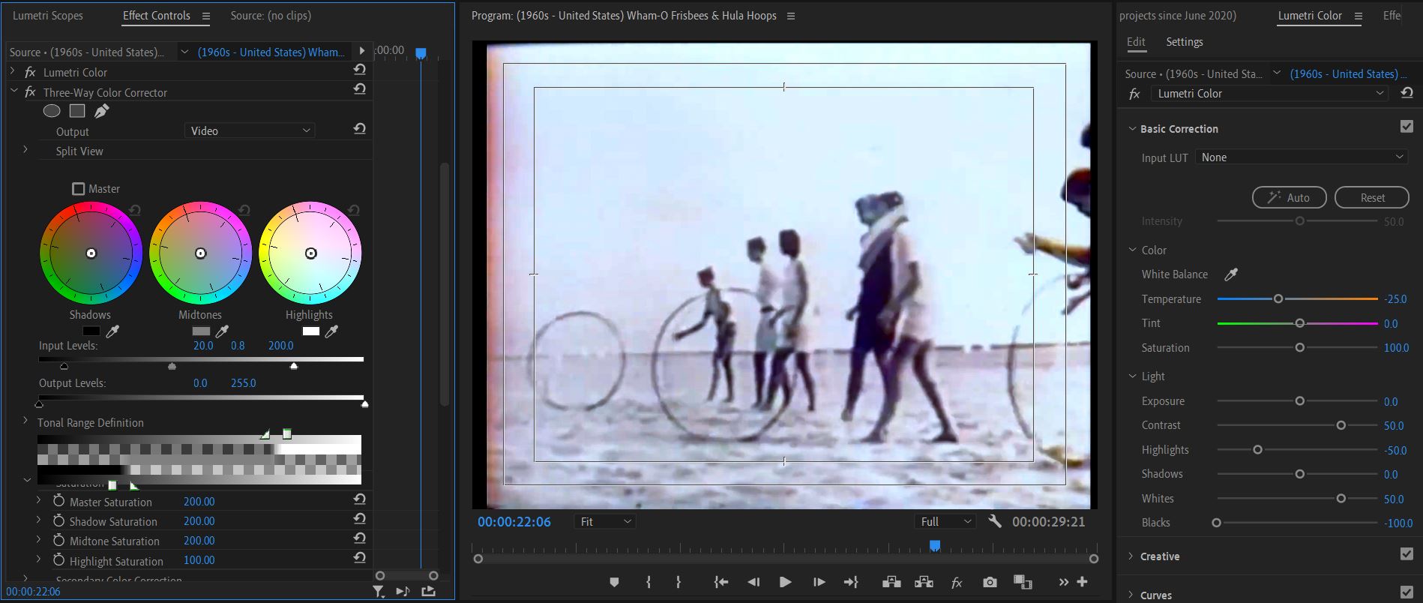The width and height of the screenshot is (1423, 603).
Task: Reset the Three-Way Color Corrector effect
Action: (x=360, y=89)
